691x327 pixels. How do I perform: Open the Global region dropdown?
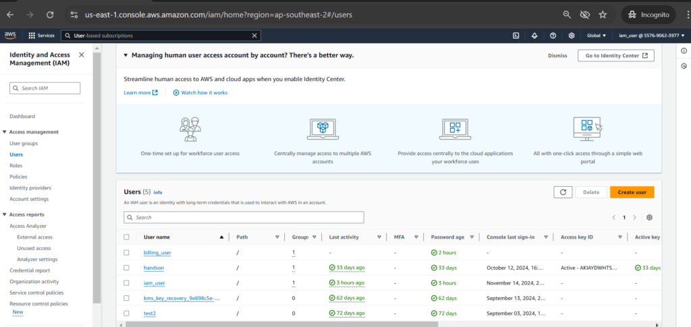[595, 36]
